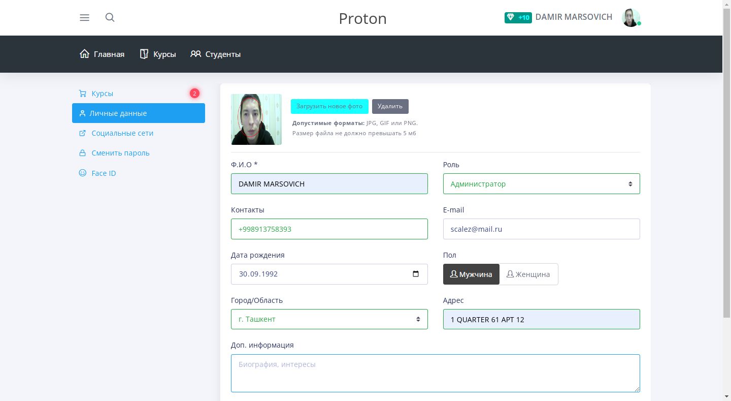The image size is (731, 401).
Task: Click the E-mail input field
Action: 541,229
